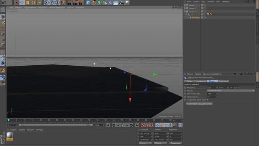This screenshot has height=146, width=259.
Task: Switch to the Ослабление tab
Action: tap(223, 81)
